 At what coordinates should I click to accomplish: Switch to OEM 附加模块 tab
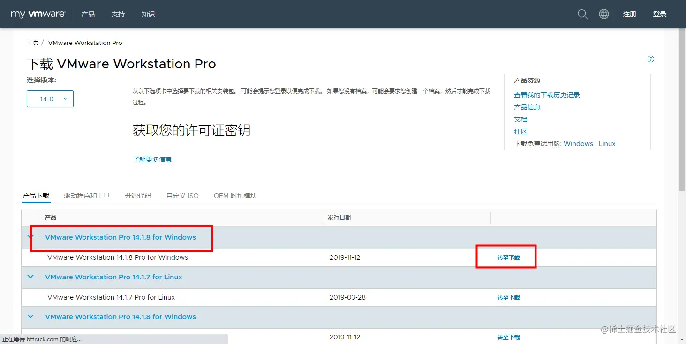[x=235, y=196]
